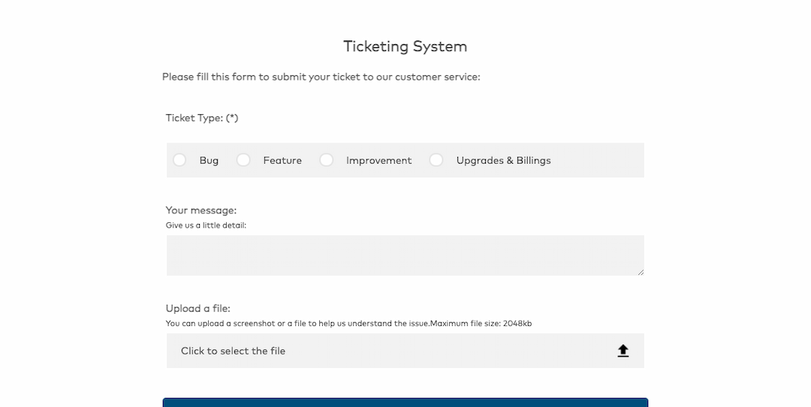This screenshot has height=407, width=811.
Task: Click the upload arrow icon
Action: [x=623, y=351]
